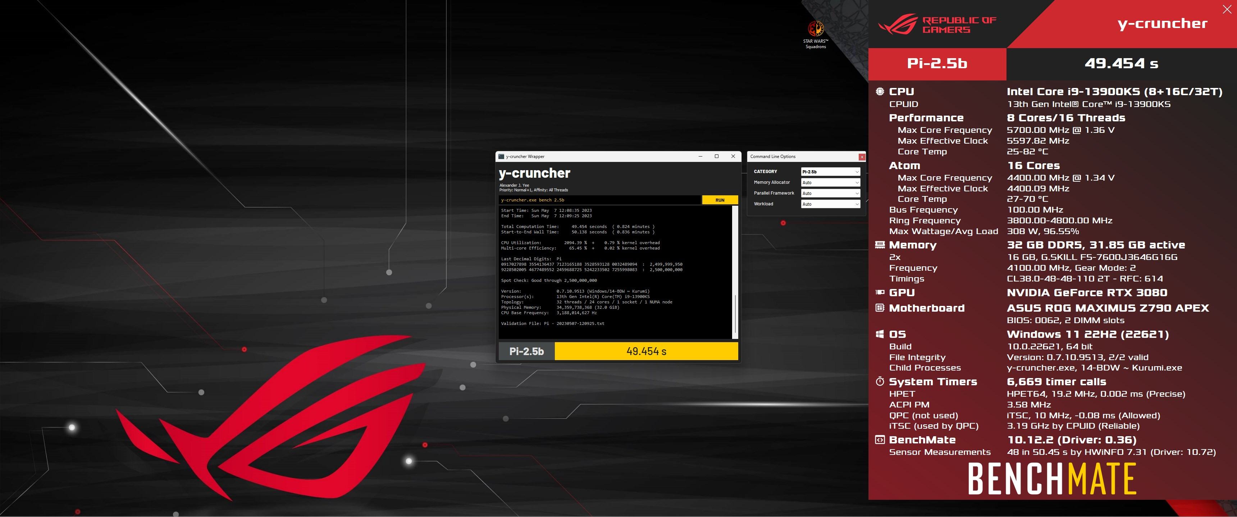Maximize the y-cruncher Wrapper window
Image resolution: width=1237 pixels, height=517 pixels.
click(x=716, y=156)
